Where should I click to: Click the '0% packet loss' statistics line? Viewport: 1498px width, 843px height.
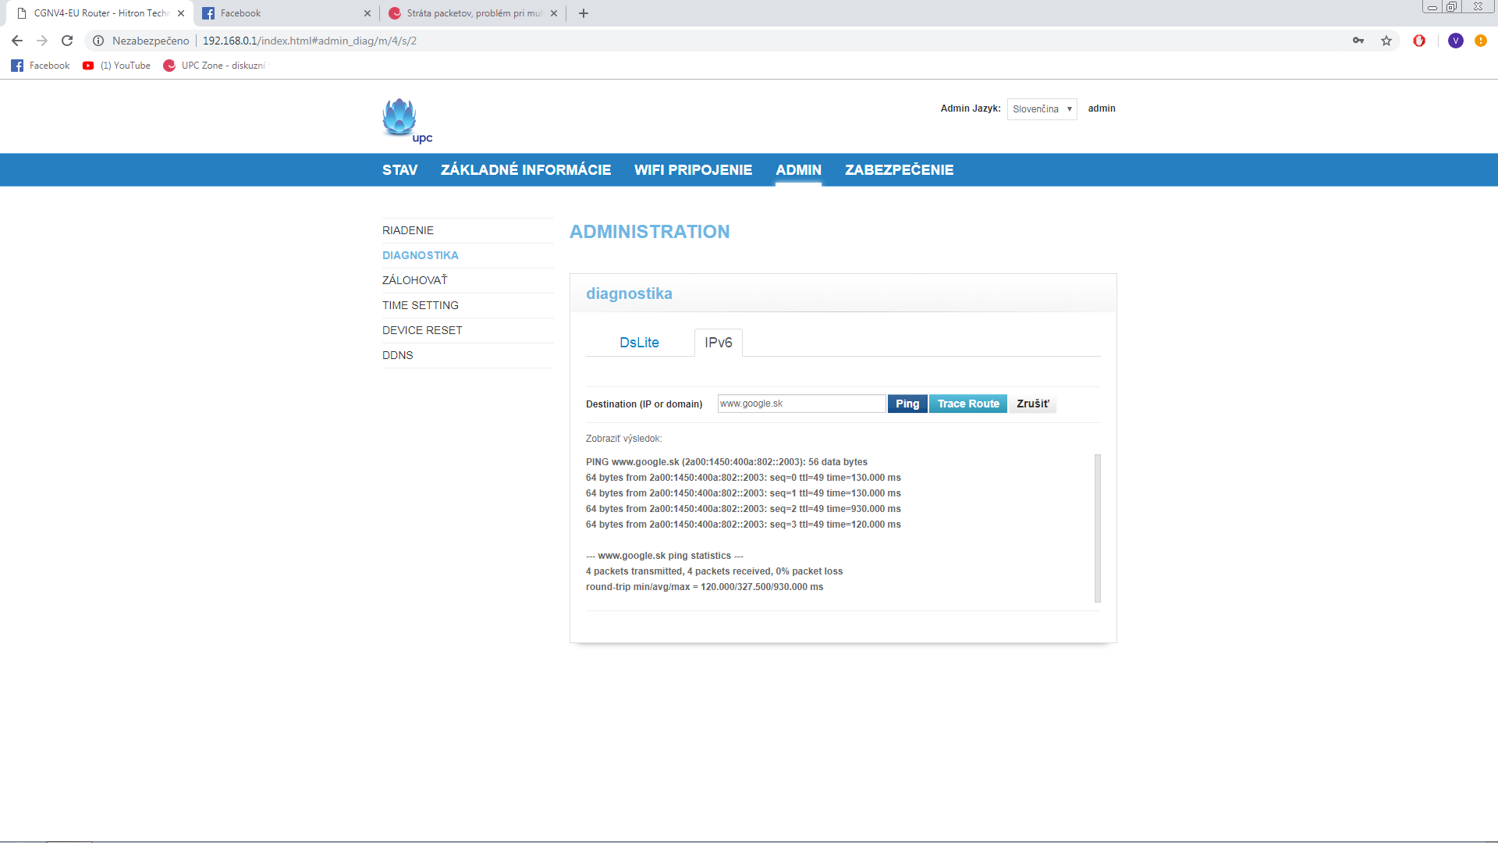click(x=714, y=571)
